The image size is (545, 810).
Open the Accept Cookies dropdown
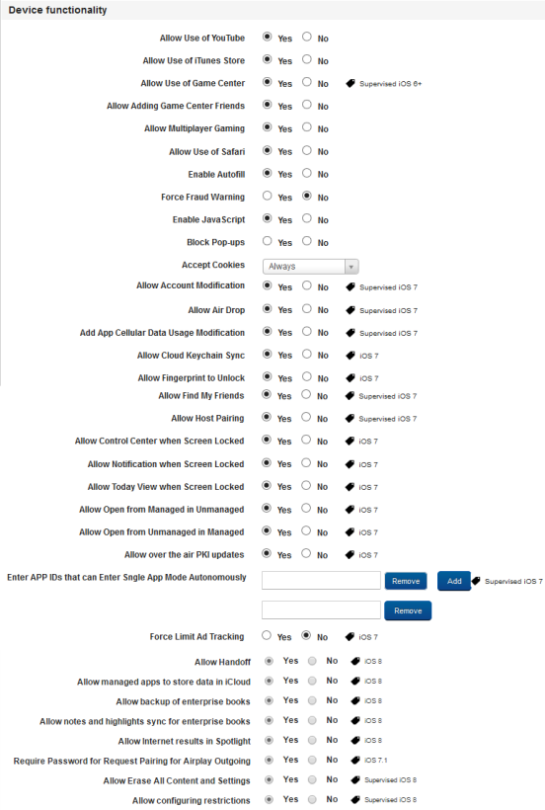click(311, 267)
